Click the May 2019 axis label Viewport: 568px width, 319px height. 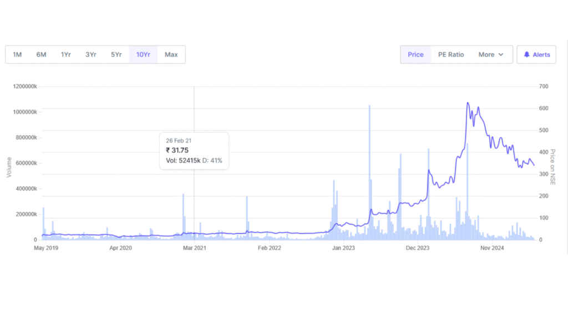(x=46, y=248)
